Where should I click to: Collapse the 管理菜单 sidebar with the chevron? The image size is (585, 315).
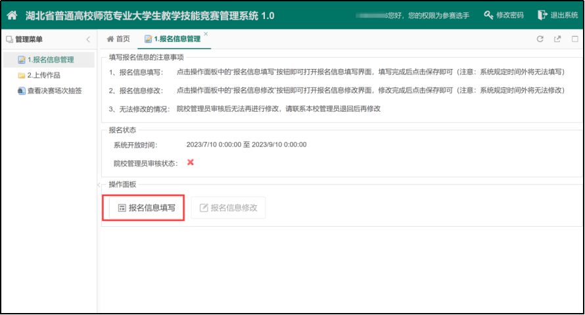[x=88, y=39]
